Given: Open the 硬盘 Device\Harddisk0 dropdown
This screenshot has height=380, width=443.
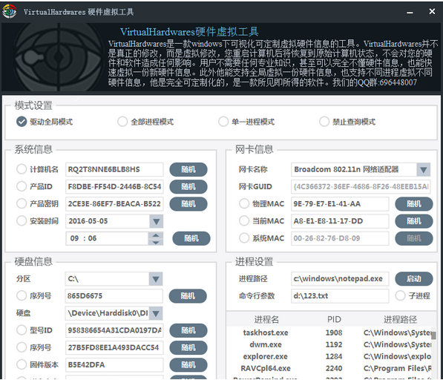Looking at the screenshot, I should tap(156, 313).
